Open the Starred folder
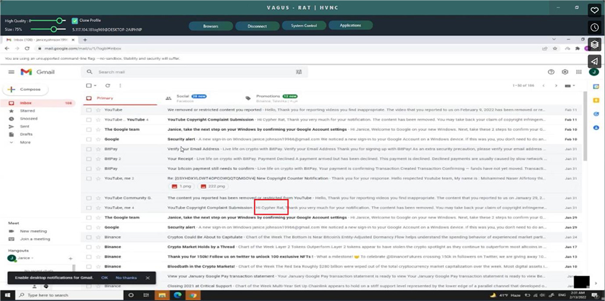Image resolution: width=605 pixels, height=301 pixels. [27, 111]
